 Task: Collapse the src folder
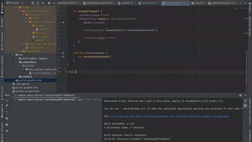13,55
